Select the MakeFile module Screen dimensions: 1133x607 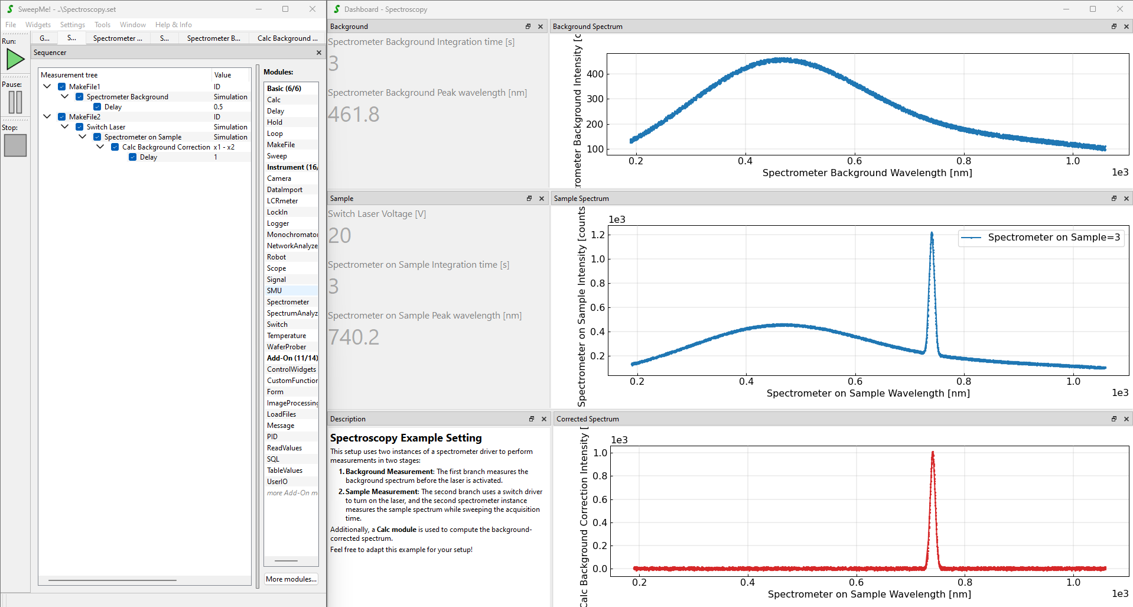tap(292, 145)
